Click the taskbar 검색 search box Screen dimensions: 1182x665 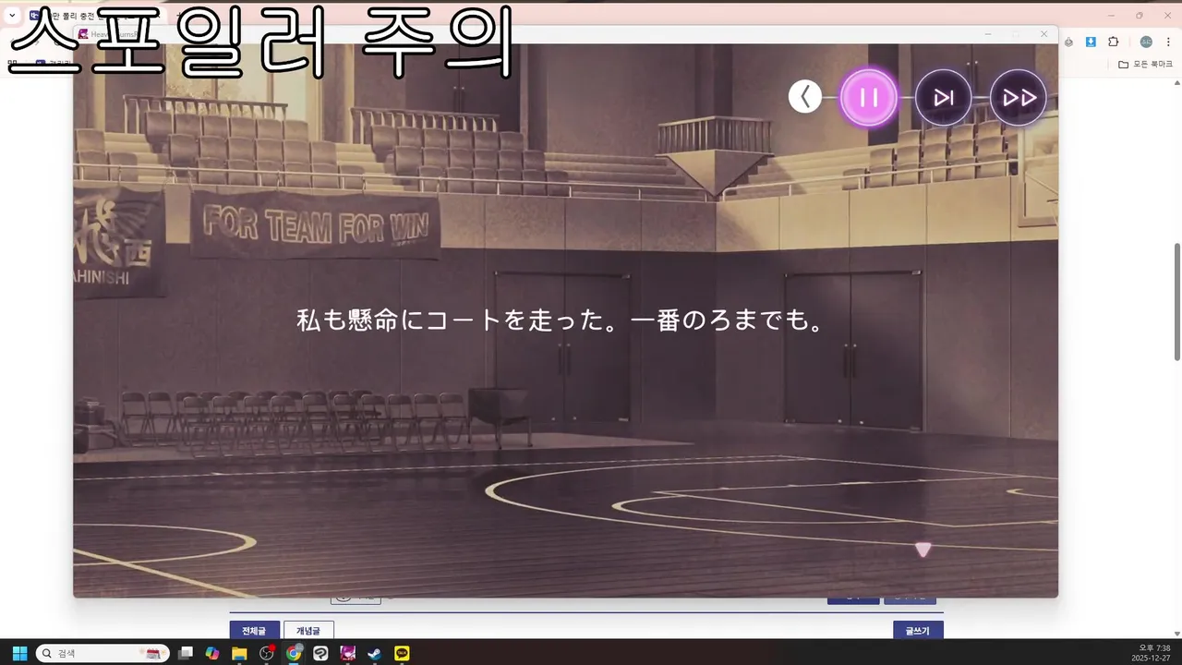point(103,653)
